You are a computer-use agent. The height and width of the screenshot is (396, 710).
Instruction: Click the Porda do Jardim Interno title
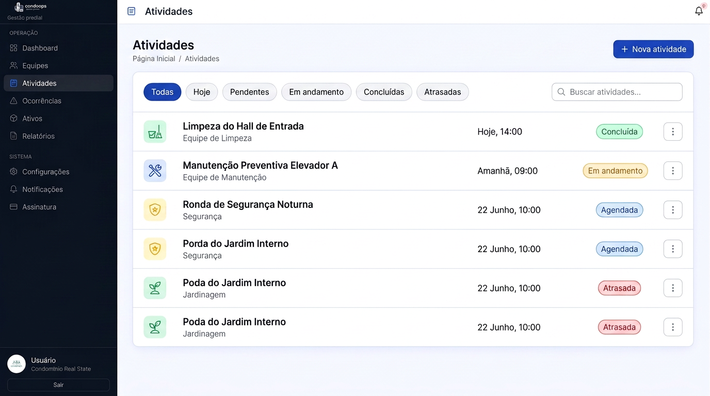coord(235,244)
